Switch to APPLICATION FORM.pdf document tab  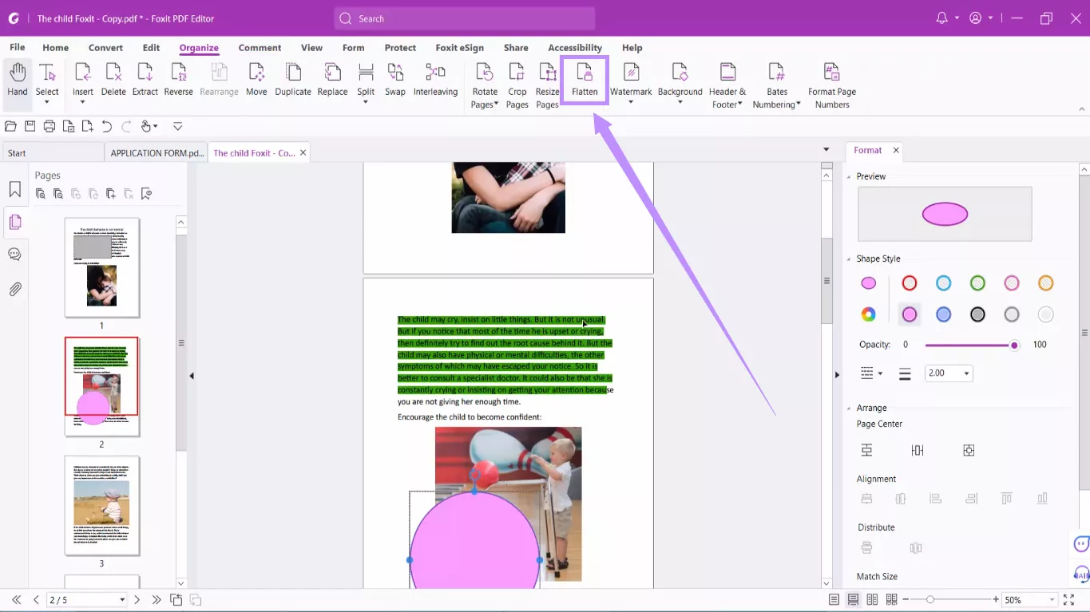[x=157, y=153]
